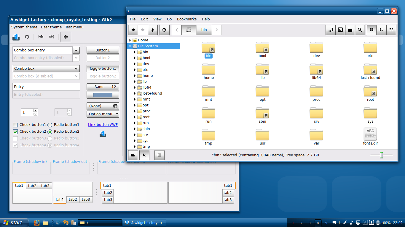Switch to list view in file manager
The image size is (405, 227).
[x=382, y=30]
